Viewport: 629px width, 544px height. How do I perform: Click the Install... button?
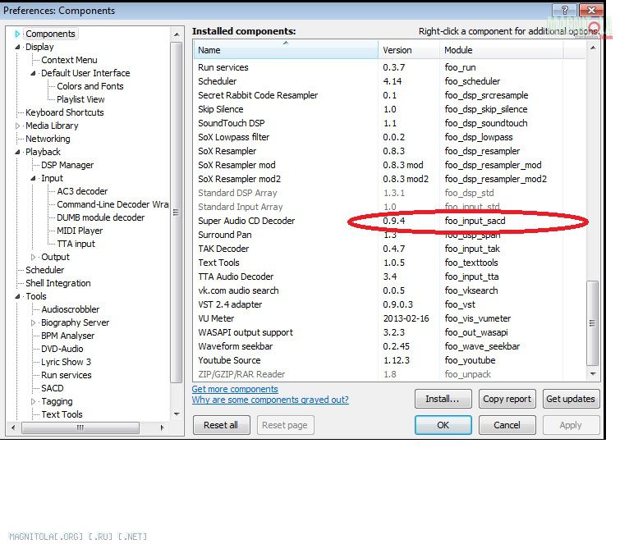pos(443,400)
